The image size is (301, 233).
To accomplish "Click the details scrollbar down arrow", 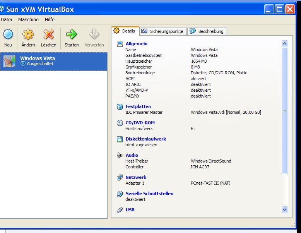I will pyautogui.click(x=285, y=209).
